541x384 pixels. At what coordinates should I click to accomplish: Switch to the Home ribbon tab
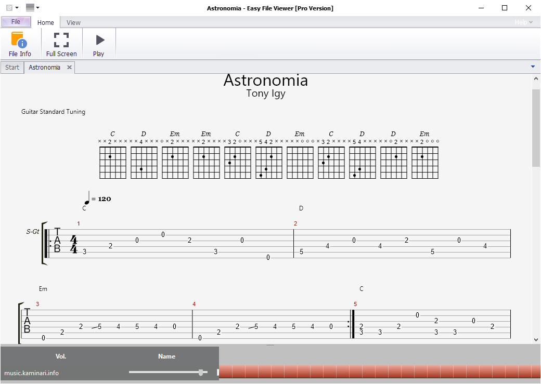coord(46,22)
